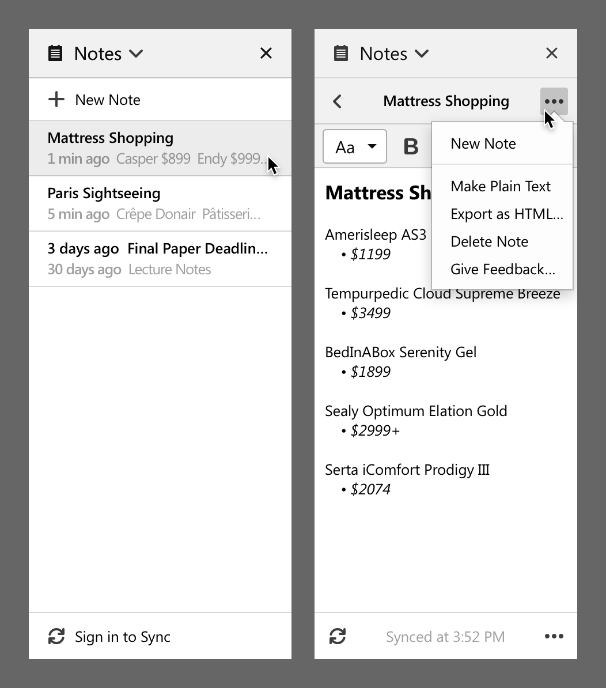The width and height of the screenshot is (606, 688).
Task: Click the Sealy Optimum Elation Gold line
Action: [x=416, y=411]
